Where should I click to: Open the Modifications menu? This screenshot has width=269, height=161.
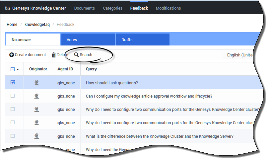168,8
